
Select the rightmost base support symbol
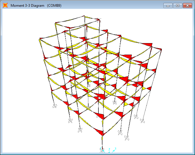pos(142,121)
